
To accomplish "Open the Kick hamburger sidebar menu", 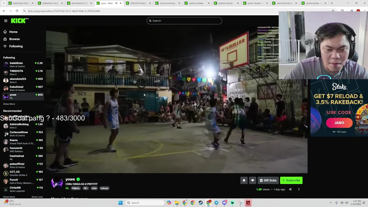I will (x=5, y=21).
